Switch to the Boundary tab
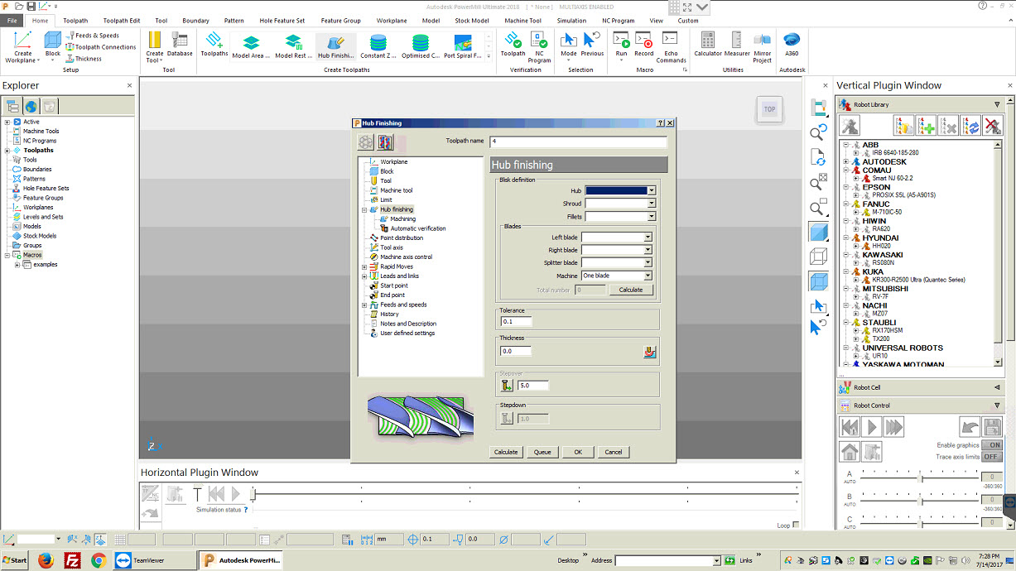 coord(196,21)
